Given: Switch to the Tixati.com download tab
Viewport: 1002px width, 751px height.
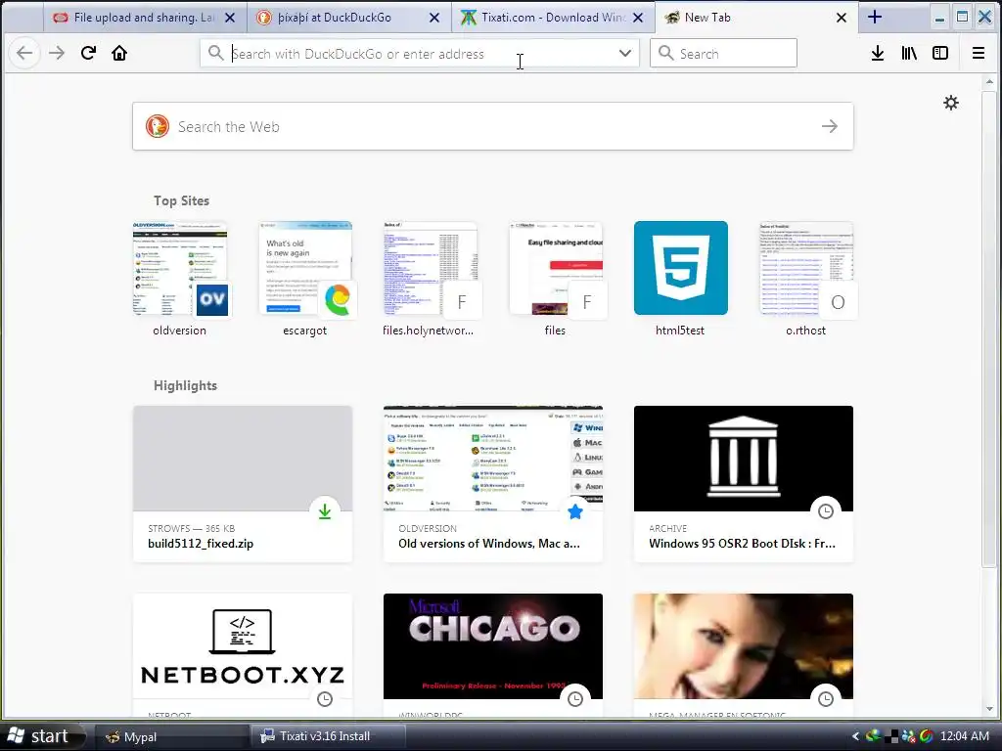Looking at the screenshot, I should (x=553, y=18).
